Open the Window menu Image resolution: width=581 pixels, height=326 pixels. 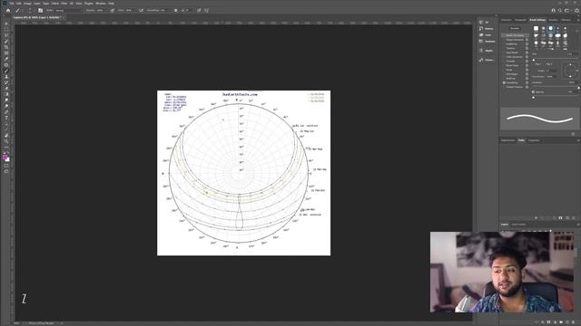[x=101, y=4]
